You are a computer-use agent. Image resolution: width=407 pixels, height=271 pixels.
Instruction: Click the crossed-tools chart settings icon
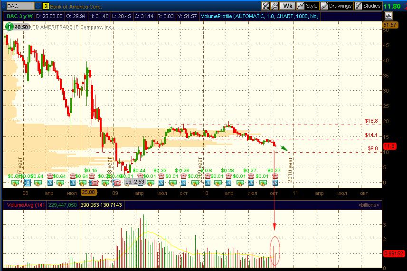pos(266,6)
